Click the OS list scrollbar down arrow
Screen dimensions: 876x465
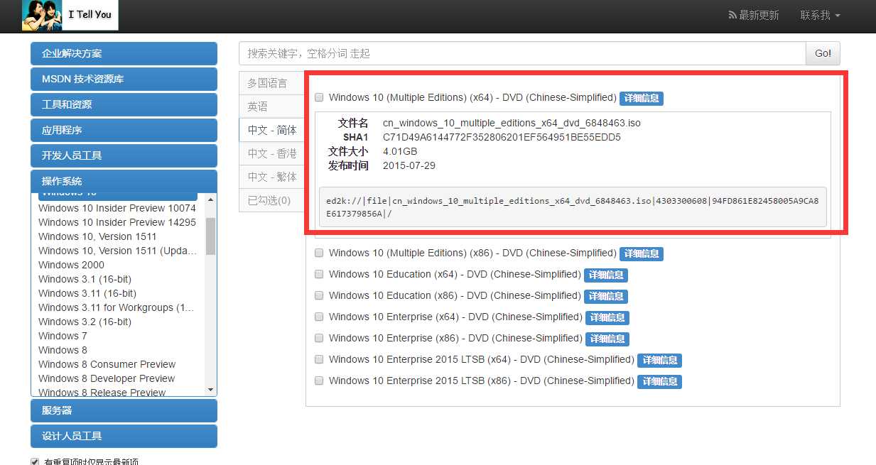[x=210, y=389]
